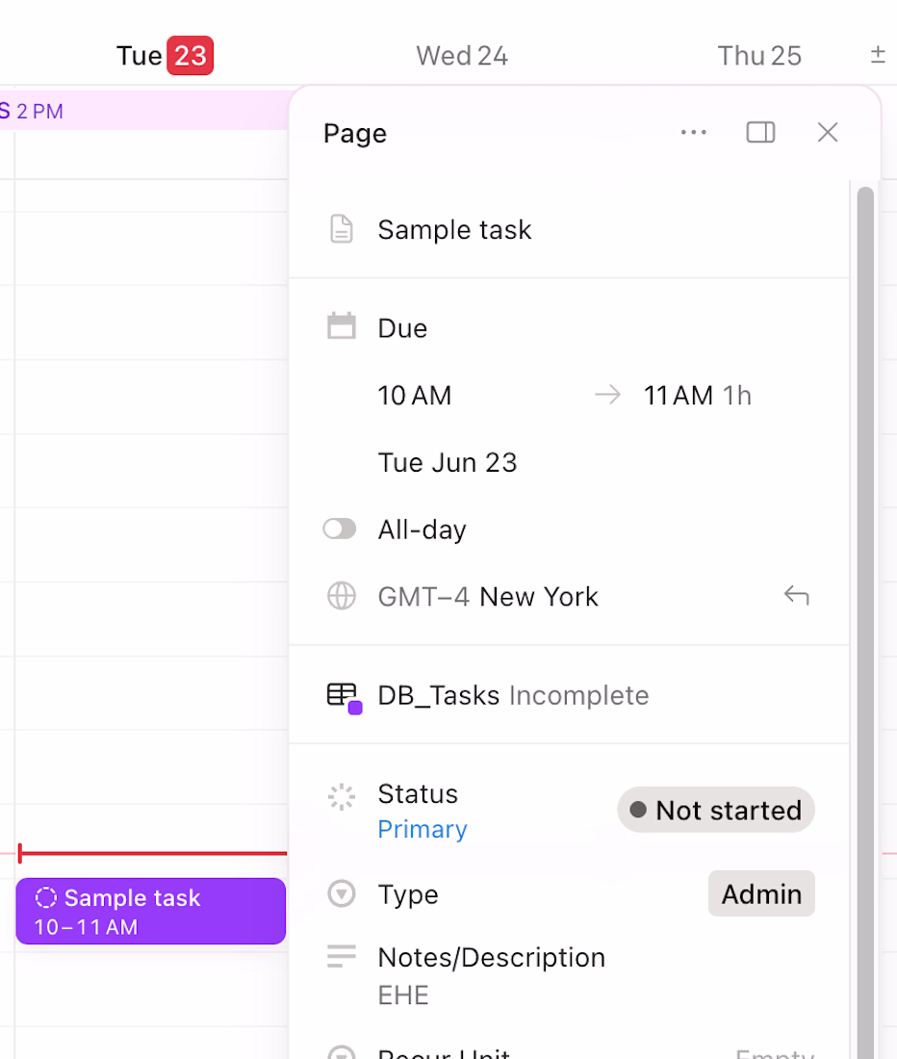Click the 1h duration text
Viewport: 897px width, 1059px height.
[x=736, y=395]
